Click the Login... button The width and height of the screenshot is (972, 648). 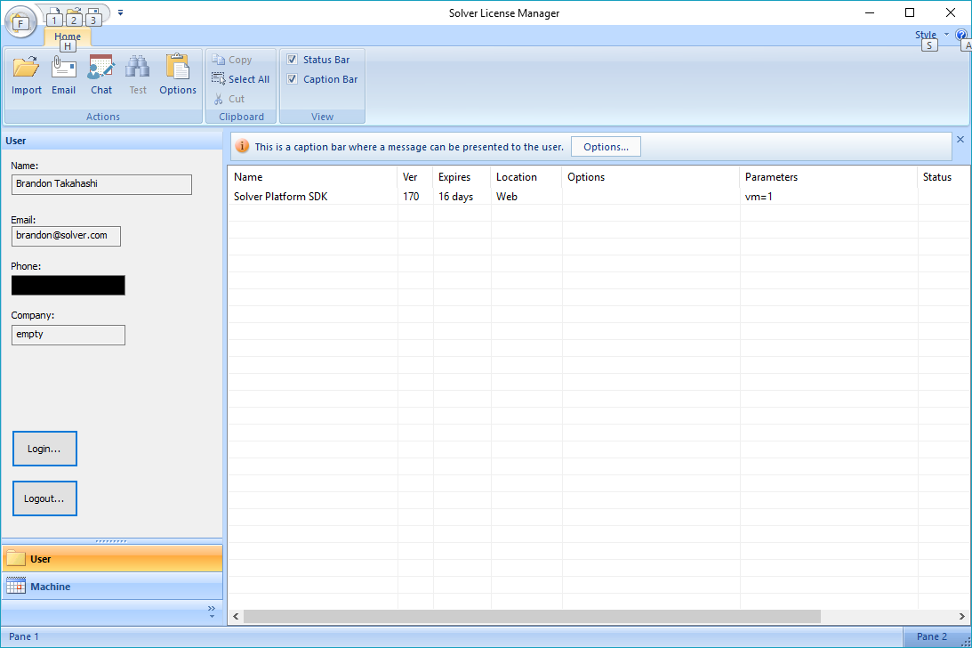point(44,449)
